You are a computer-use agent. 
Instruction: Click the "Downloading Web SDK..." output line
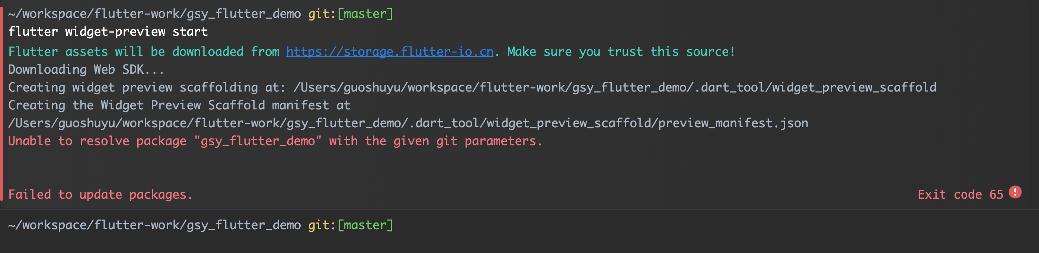point(86,70)
